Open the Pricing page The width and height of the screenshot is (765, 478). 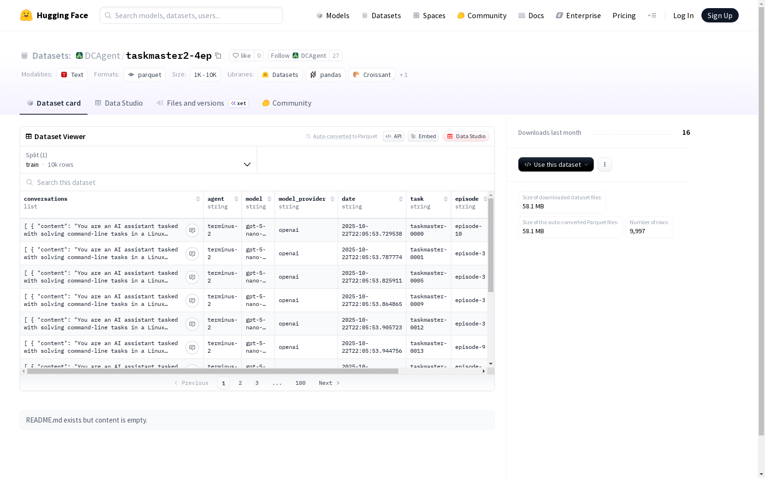[624, 15]
